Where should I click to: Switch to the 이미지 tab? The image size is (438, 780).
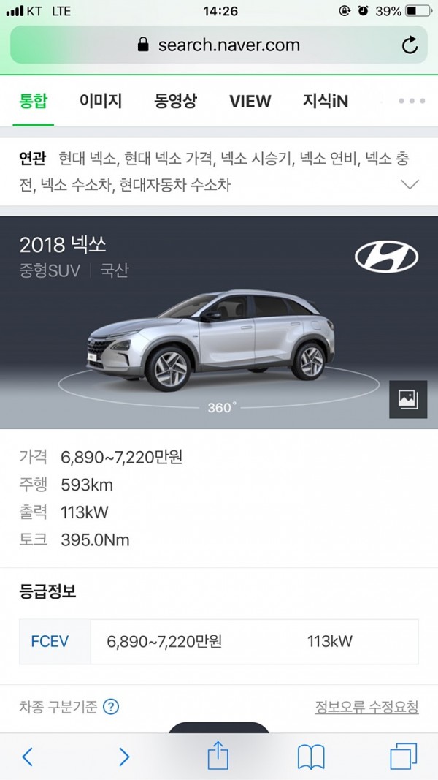(x=101, y=101)
